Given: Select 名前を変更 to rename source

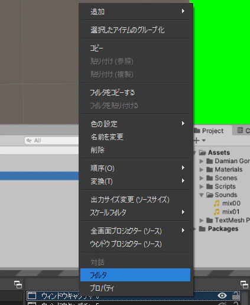Looking at the screenshot, I should click(x=135, y=137).
